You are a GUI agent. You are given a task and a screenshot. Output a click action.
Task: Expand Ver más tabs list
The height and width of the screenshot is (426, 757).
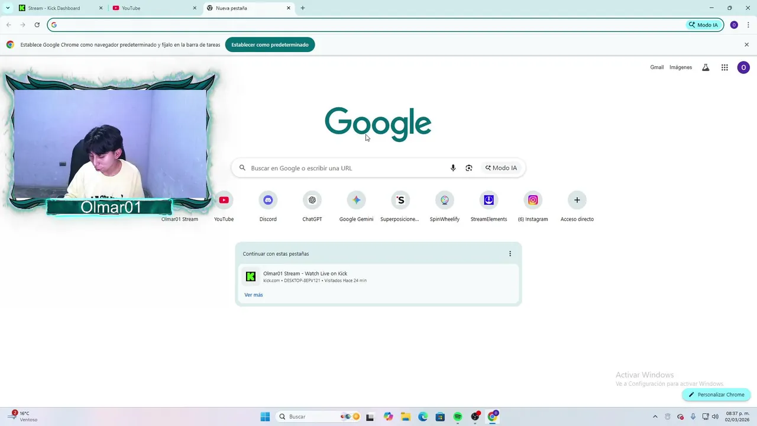point(254,295)
